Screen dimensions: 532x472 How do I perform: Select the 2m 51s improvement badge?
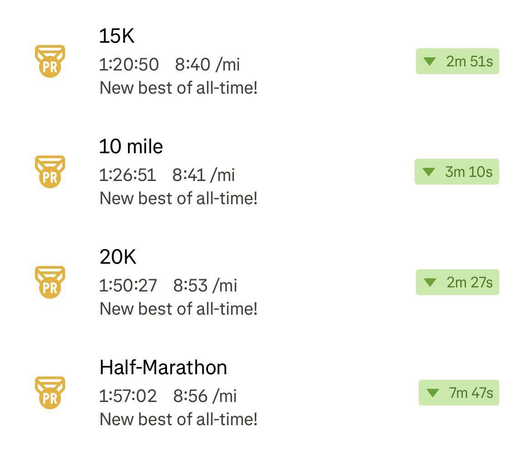click(x=457, y=61)
